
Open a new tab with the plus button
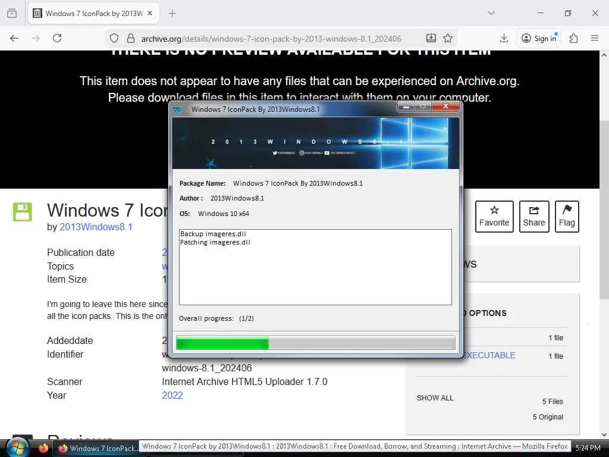172,14
